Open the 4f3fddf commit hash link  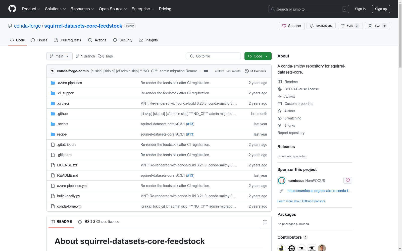pyautogui.click(x=219, y=71)
